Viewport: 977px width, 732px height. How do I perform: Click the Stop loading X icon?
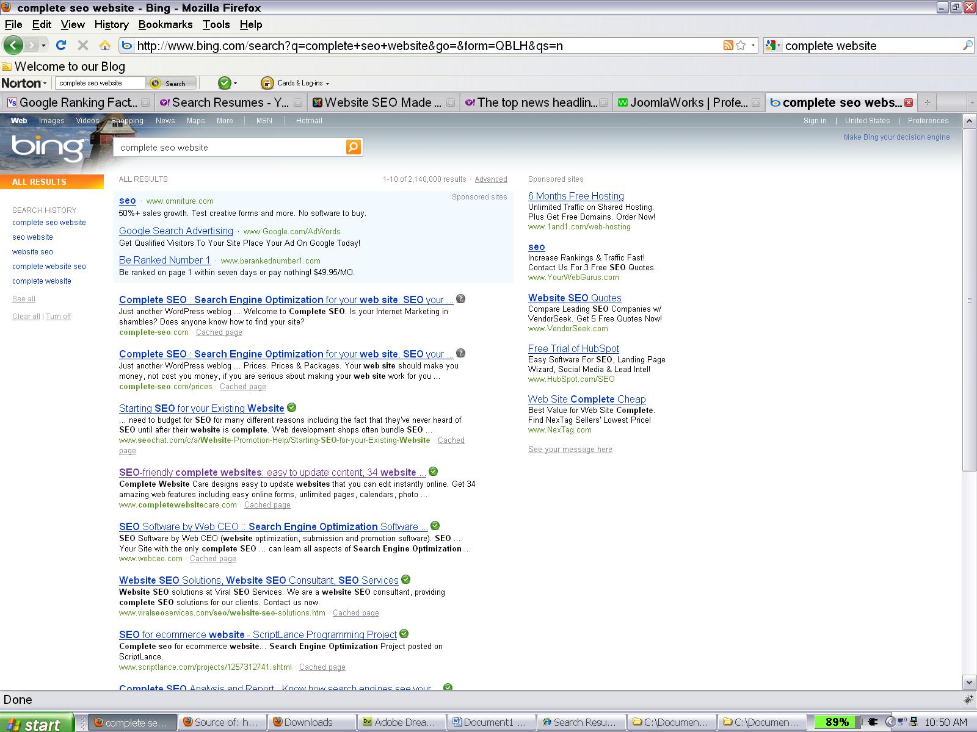coord(83,45)
